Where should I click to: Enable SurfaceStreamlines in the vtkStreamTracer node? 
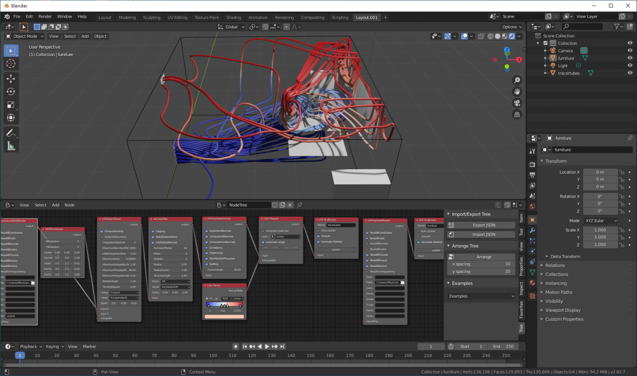pos(101,236)
